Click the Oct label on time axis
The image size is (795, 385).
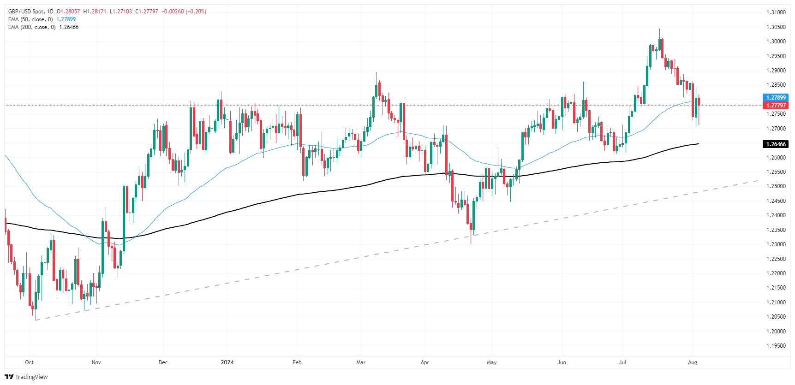(x=29, y=362)
